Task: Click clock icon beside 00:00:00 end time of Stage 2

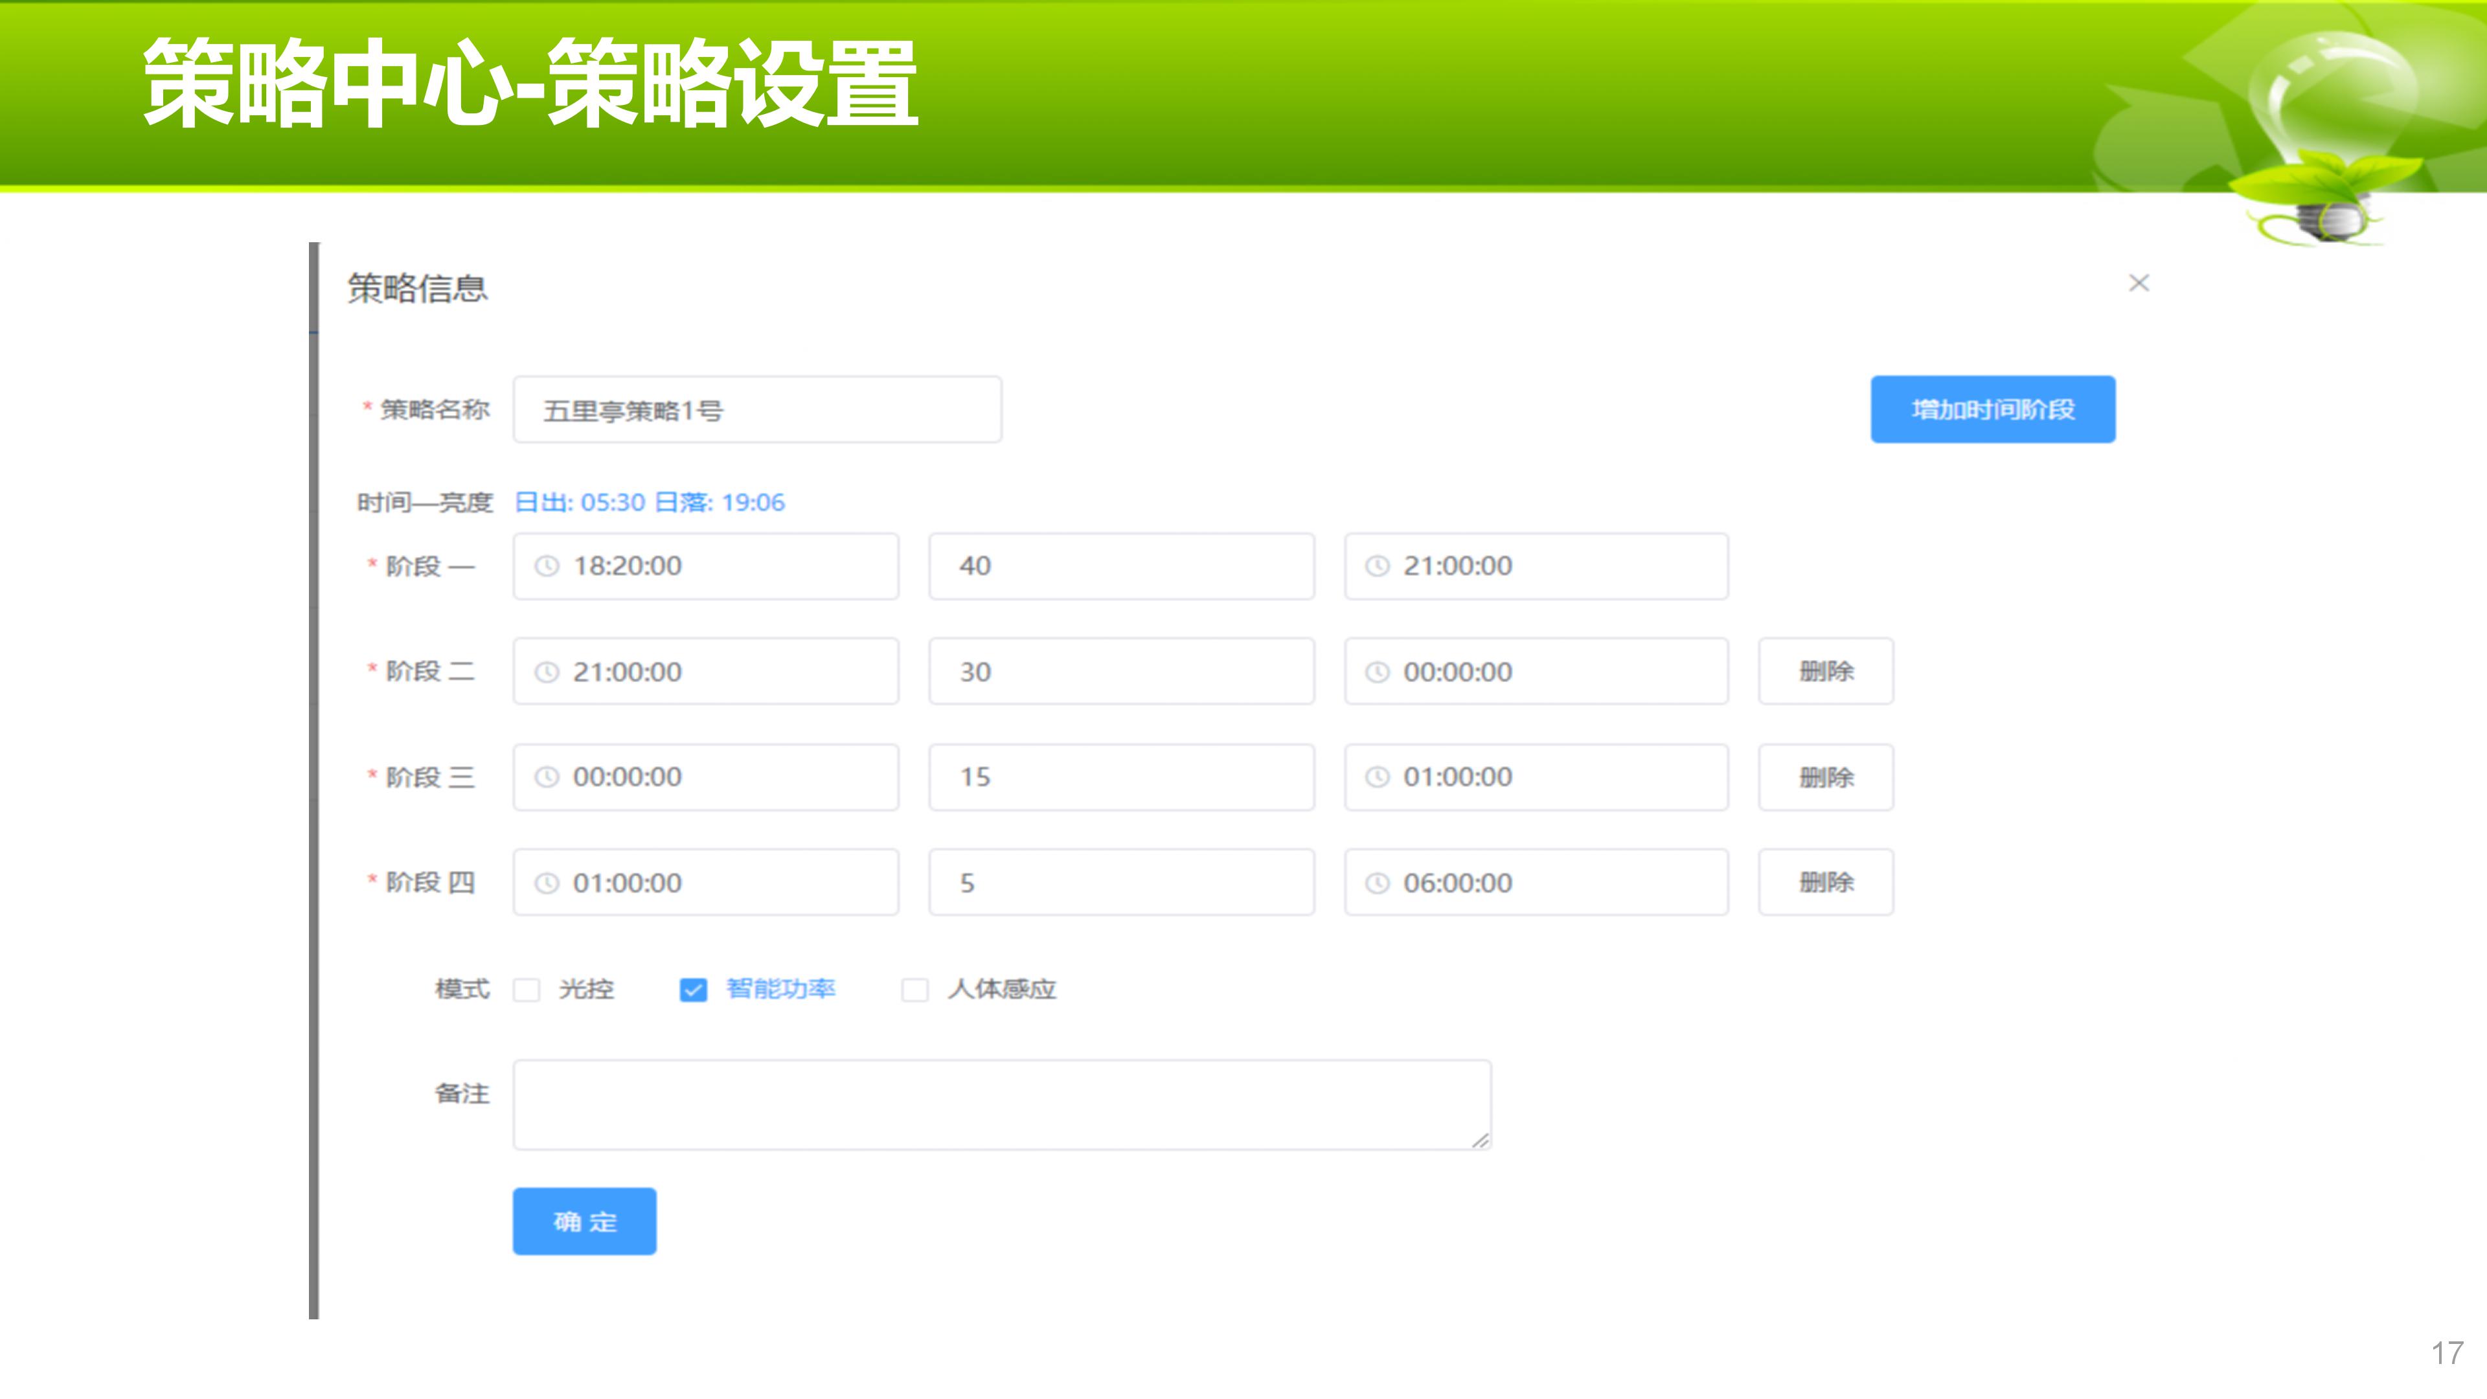Action: click(x=1377, y=672)
